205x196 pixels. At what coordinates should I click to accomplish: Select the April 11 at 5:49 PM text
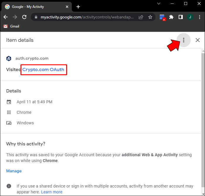tap(35, 102)
